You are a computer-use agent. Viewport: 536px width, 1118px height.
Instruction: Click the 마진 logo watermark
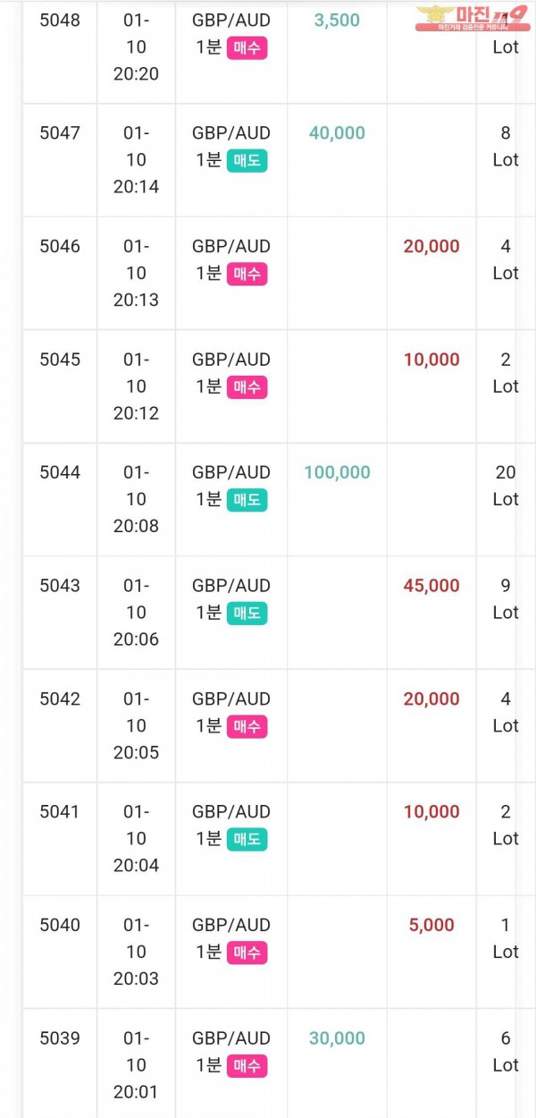(471, 18)
